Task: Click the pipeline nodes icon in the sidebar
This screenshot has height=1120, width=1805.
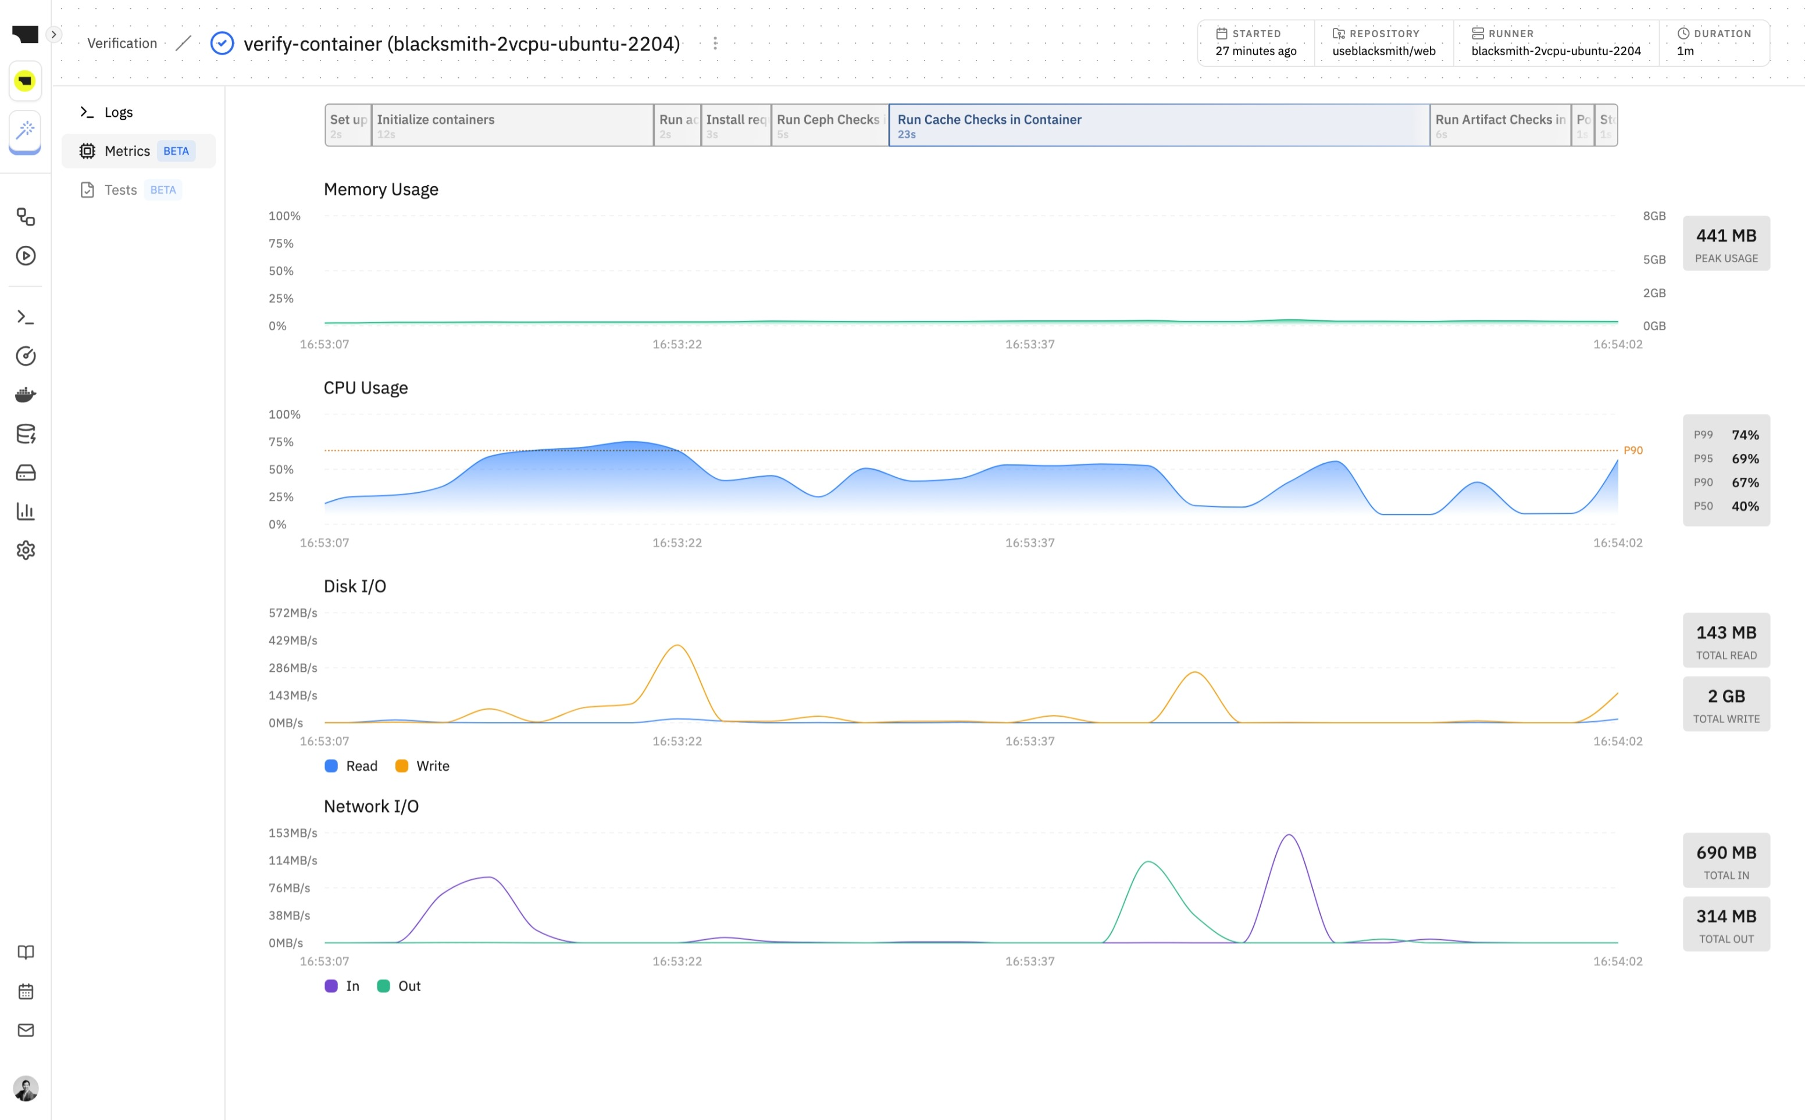Action: coord(25,217)
